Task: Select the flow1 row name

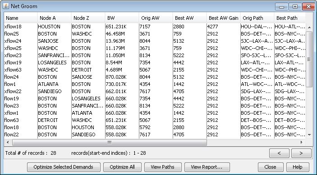Action: (10, 84)
